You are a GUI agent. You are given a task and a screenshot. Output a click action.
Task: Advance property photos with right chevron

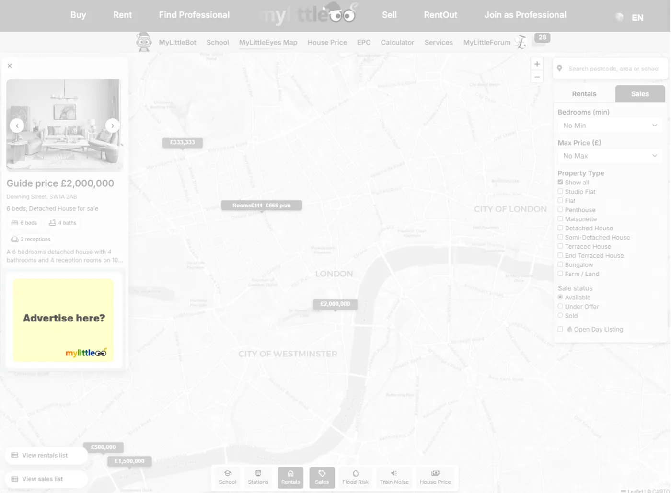tap(113, 125)
